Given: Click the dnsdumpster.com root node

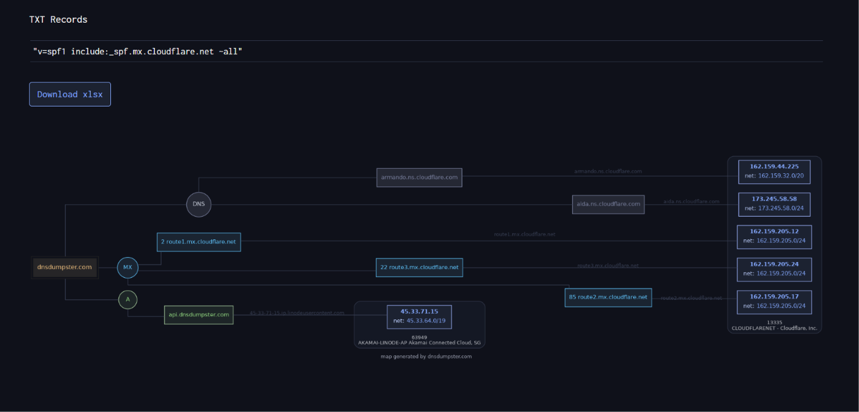Looking at the screenshot, I should tap(65, 267).
